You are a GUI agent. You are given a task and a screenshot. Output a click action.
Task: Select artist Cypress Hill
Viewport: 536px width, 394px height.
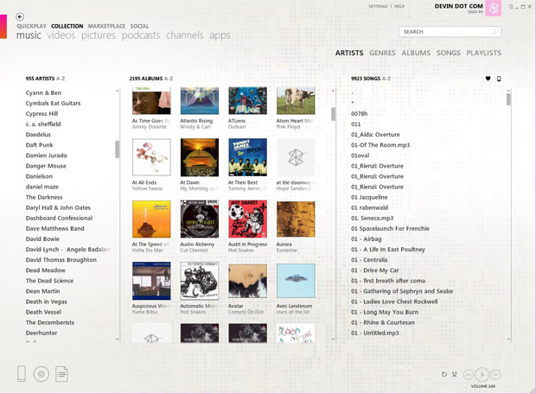[x=41, y=114]
